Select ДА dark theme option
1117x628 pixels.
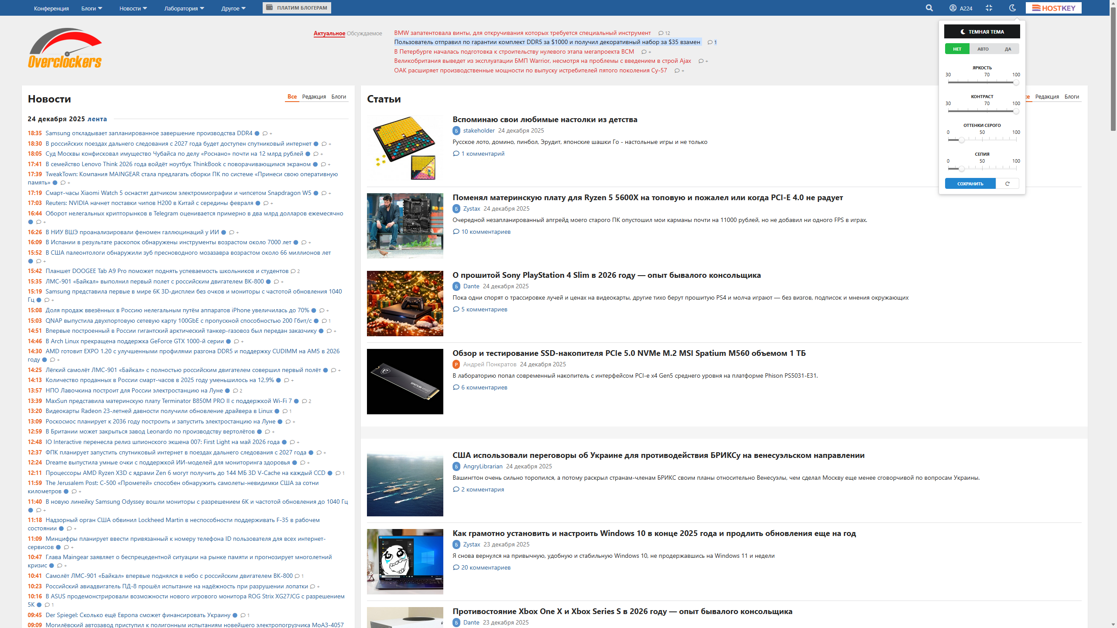[x=1007, y=49]
